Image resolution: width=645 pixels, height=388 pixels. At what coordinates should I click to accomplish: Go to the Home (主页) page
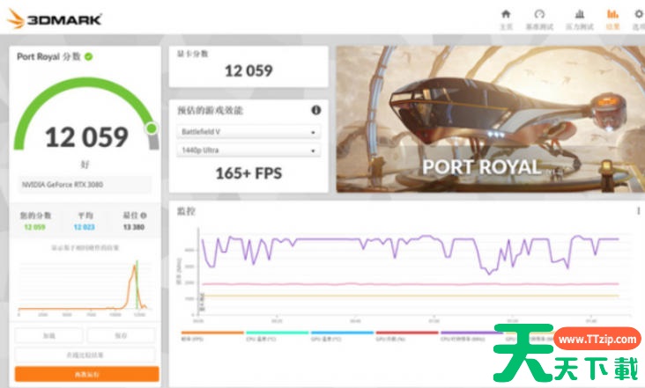pyautogui.click(x=506, y=19)
